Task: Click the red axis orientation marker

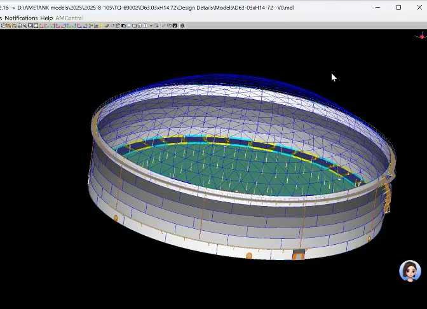Action: [x=421, y=36]
